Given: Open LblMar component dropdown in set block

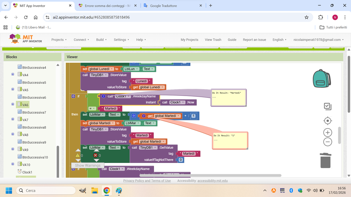Looking at the screenshot, I should pyautogui.click(x=97, y=115).
